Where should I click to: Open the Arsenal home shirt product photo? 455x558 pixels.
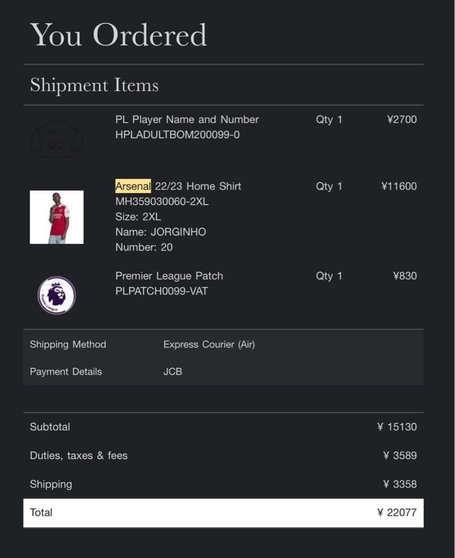click(57, 217)
